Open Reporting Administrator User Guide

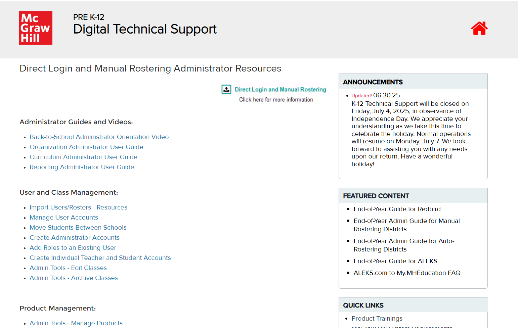click(82, 167)
